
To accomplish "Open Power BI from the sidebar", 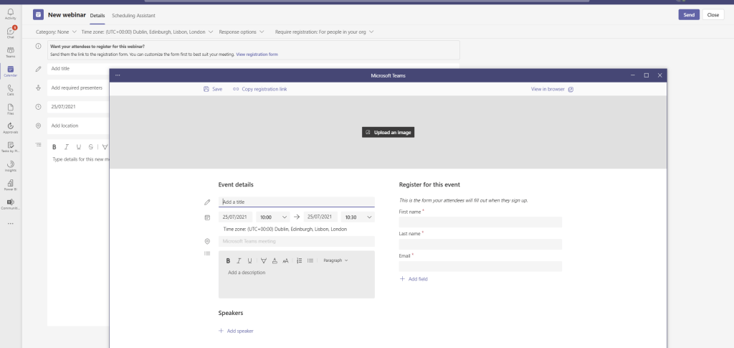I will click(x=10, y=184).
